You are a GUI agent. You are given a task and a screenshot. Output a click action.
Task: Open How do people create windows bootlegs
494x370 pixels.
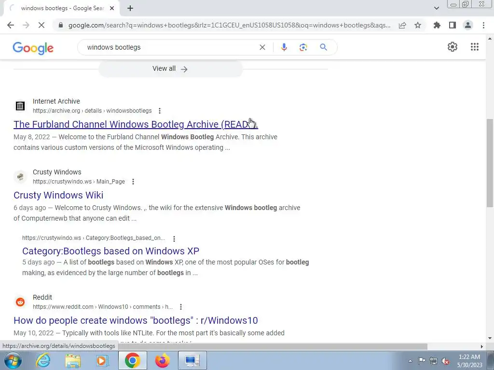[x=136, y=320]
